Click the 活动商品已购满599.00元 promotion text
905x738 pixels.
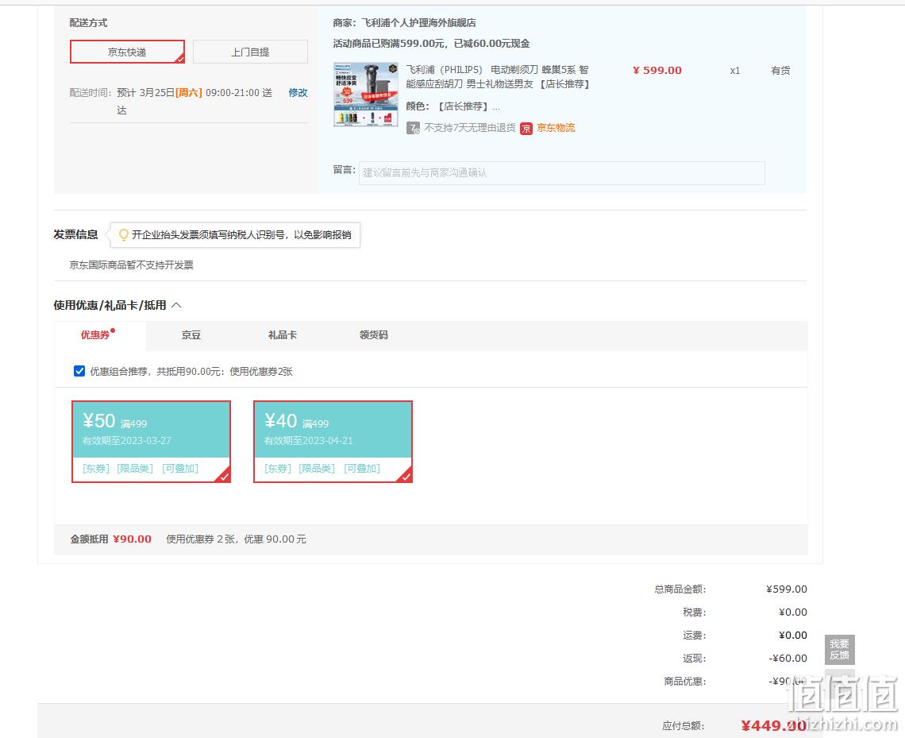click(x=432, y=44)
